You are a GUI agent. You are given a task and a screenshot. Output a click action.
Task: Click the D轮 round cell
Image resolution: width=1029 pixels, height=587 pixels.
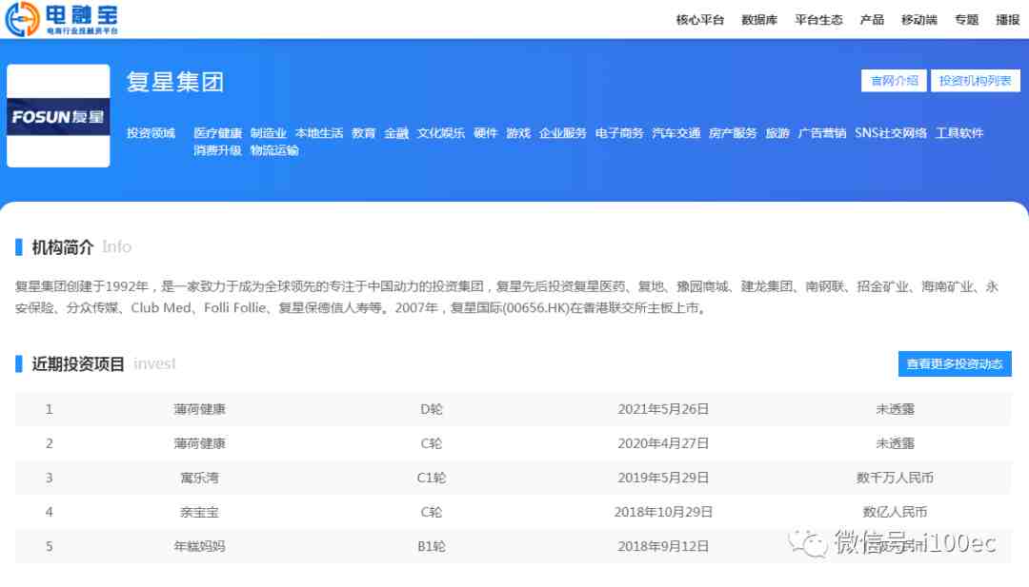432,409
